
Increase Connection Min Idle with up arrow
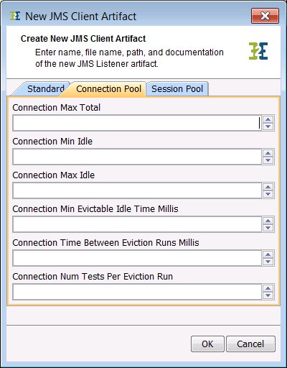tap(268, 153)
